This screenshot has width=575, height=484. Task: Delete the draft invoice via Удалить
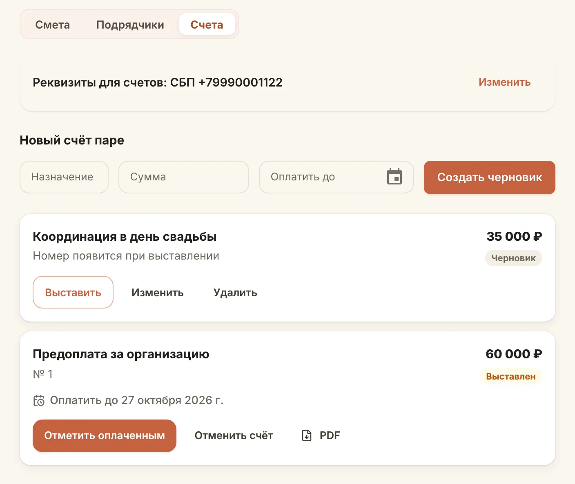click(x=235, y=293)
